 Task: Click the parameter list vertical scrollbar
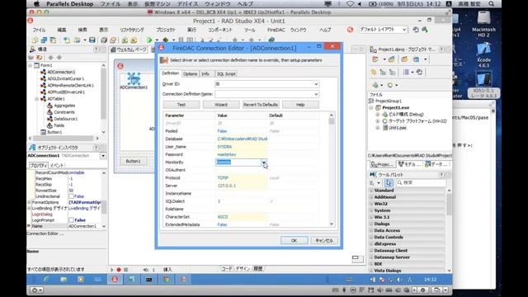332,169
